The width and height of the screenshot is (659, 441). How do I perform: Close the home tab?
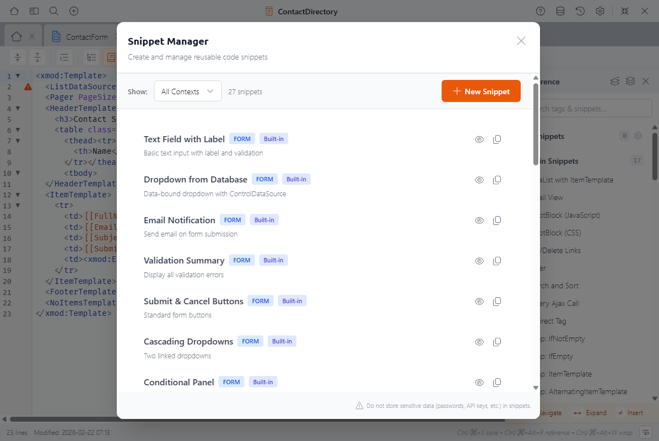coord(32,36)
